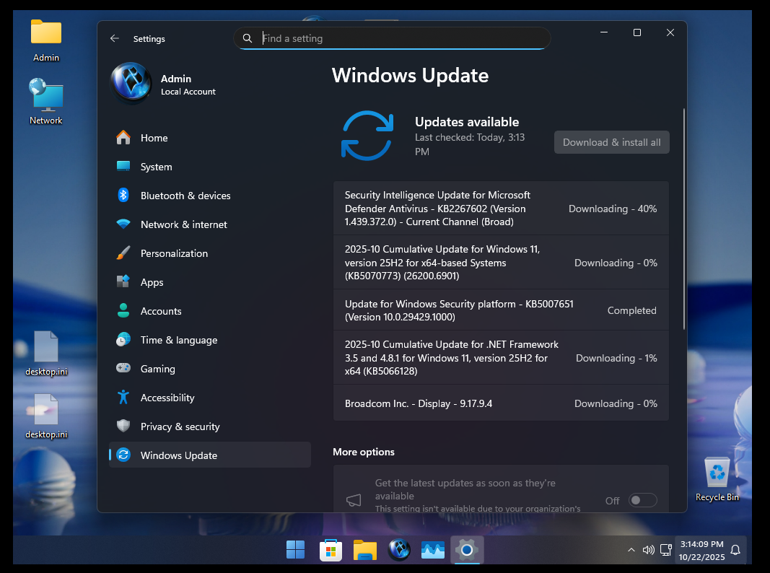Click the KB5070773 Cumulative Update row
The height and width of the screenshot is (573, 770).
(501, 262)
